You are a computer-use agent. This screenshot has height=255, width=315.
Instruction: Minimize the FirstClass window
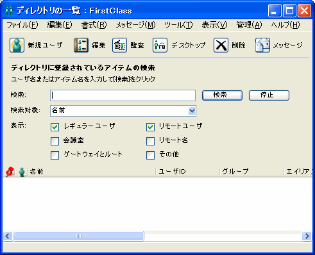pyautogui.click(x=275, y=10)
